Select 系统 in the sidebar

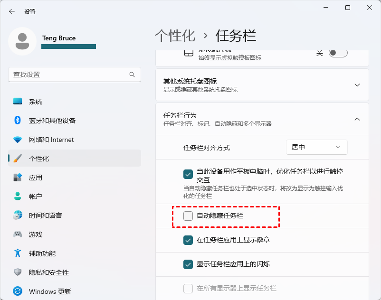point(36,102)
